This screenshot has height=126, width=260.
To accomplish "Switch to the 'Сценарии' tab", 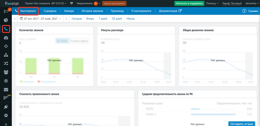I will (x=50, y=11).
